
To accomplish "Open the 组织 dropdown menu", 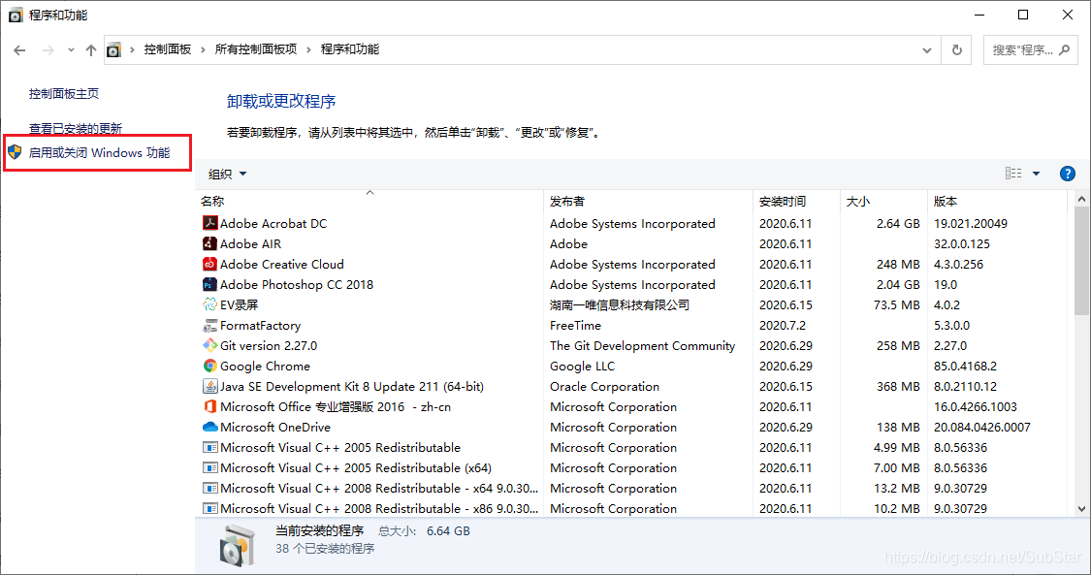I will pos(228,174).
